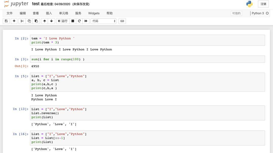This screenshot has height=153, width=273.
Task: Move selected cell up arrow
Action: 45,21
